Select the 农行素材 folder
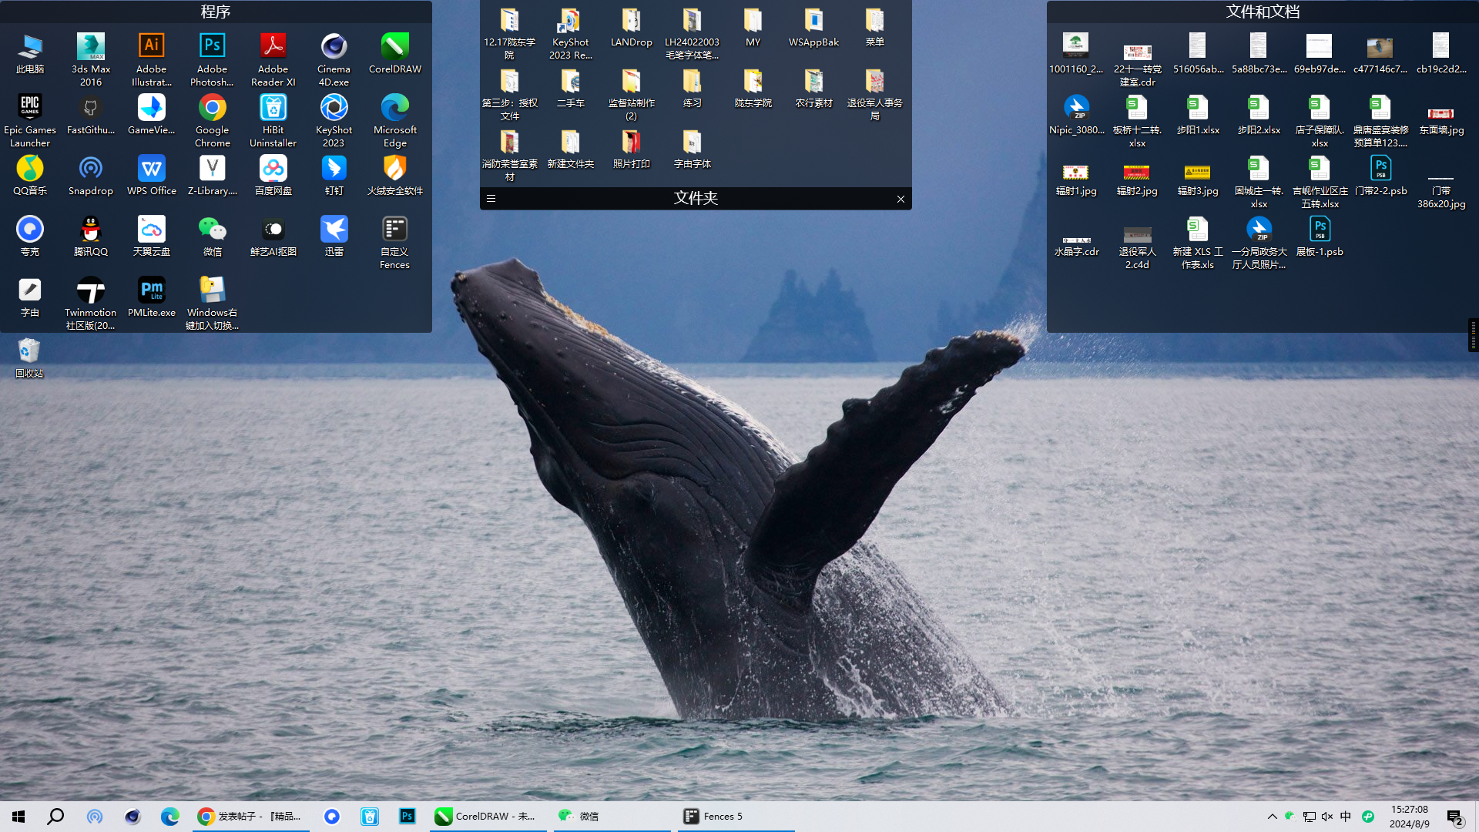This screenshot has height=832, width=1479. click(814, 89)
